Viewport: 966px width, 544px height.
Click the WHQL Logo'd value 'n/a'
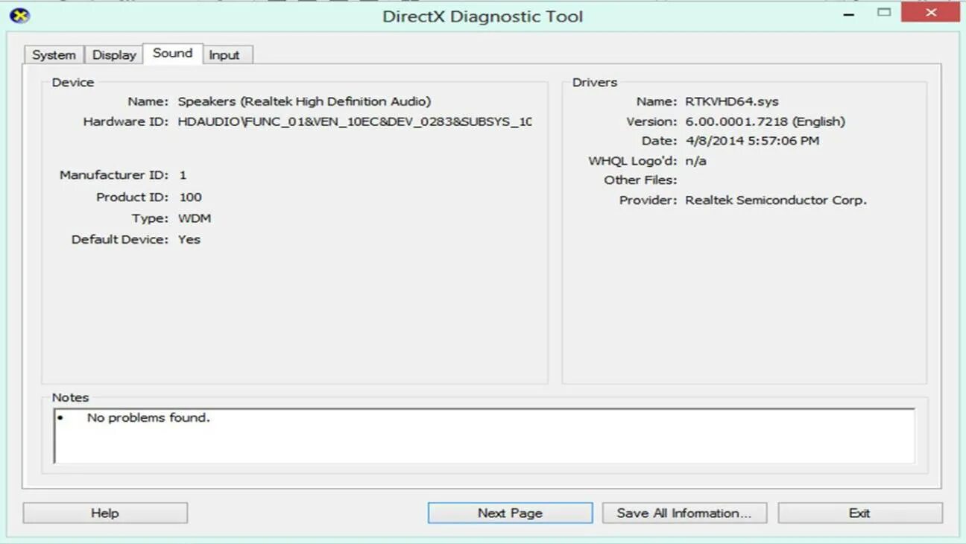695,161
